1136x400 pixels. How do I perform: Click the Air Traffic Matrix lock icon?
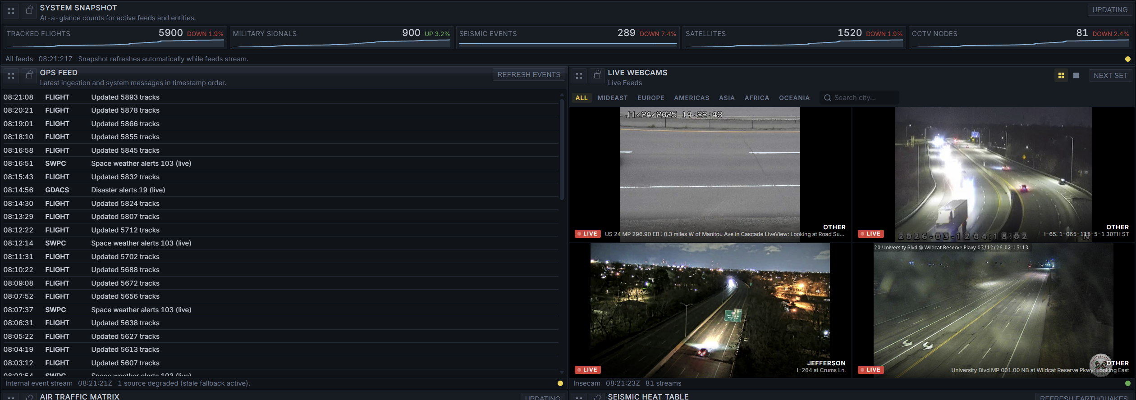point(29,397)
